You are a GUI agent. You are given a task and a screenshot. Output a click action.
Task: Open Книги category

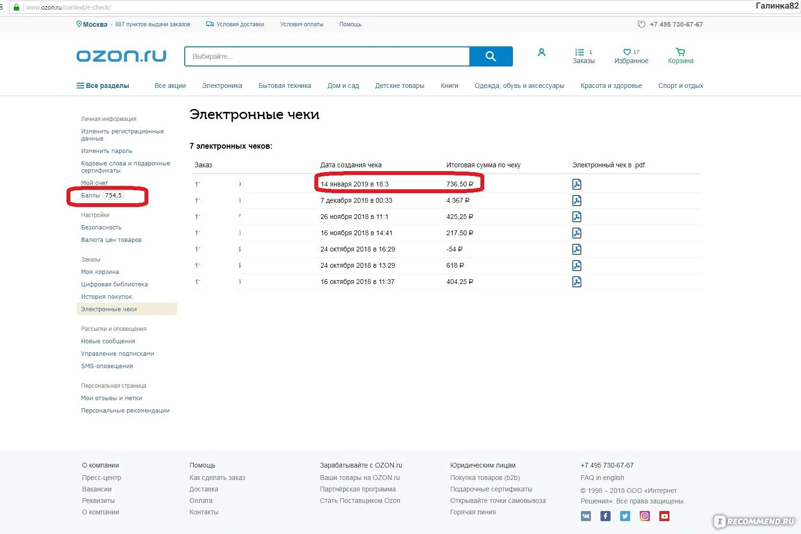(449, 86)
